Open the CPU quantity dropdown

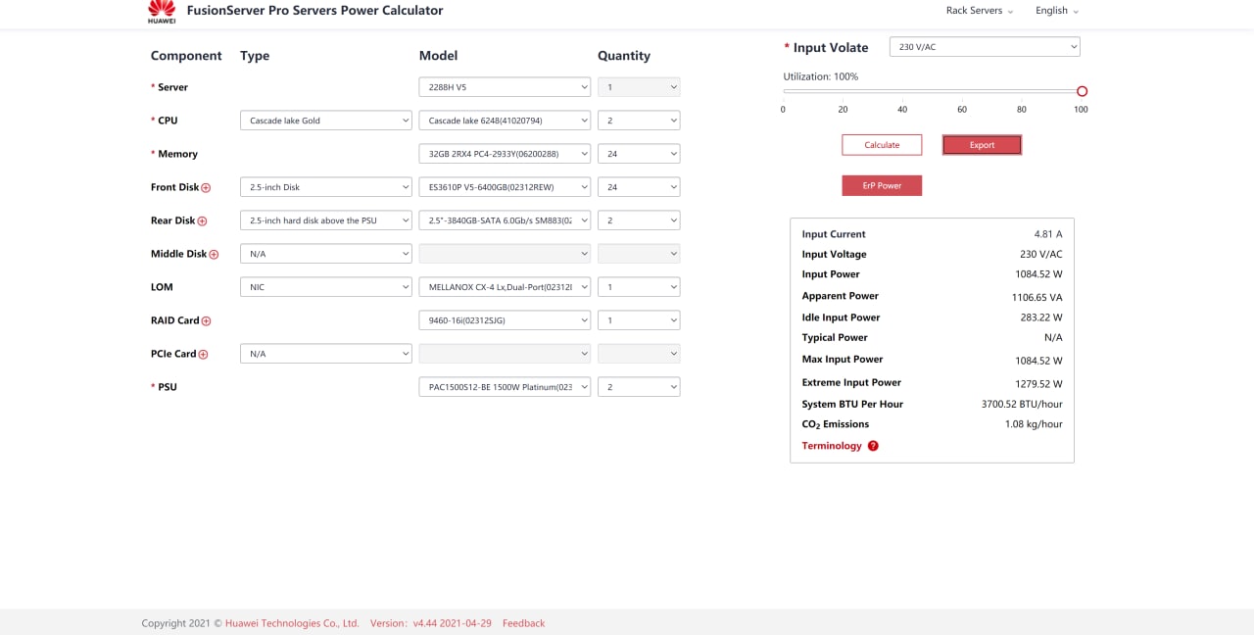click(x=639, y=121)
